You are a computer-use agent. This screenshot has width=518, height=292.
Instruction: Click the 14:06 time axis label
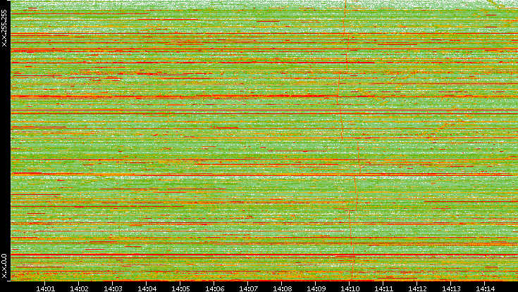click(x=214, y=288)
